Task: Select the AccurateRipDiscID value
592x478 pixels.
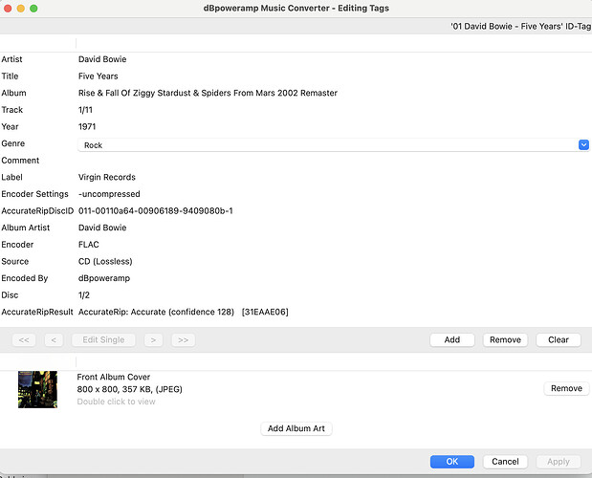Action: [156, 211]
